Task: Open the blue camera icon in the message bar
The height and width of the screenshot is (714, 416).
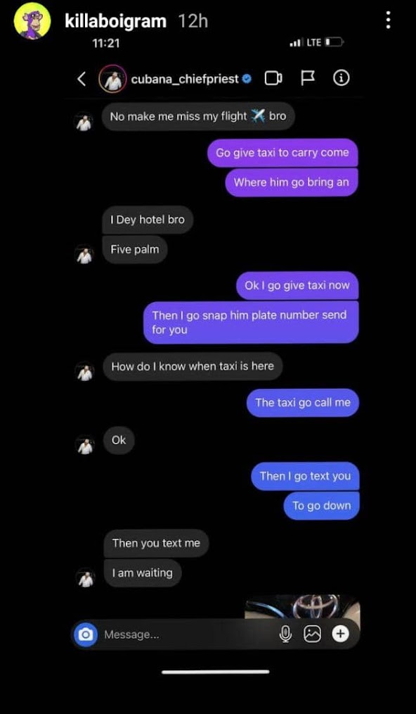Action: point(86,634)
